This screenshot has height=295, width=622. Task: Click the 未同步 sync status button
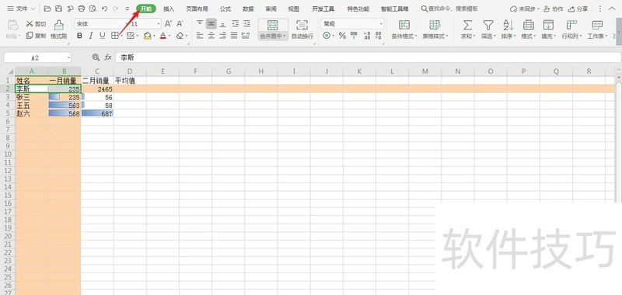coord(524,9)
